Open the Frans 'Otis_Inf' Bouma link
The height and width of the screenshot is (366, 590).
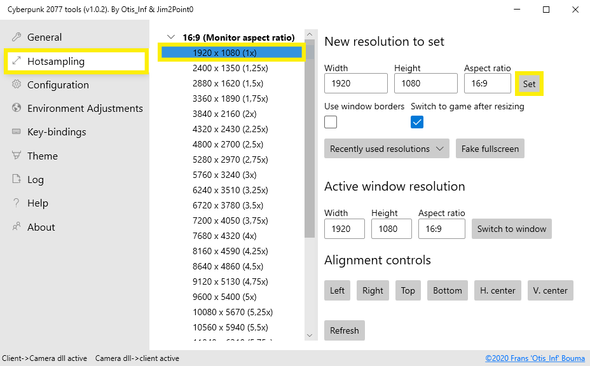coord(535,358)
